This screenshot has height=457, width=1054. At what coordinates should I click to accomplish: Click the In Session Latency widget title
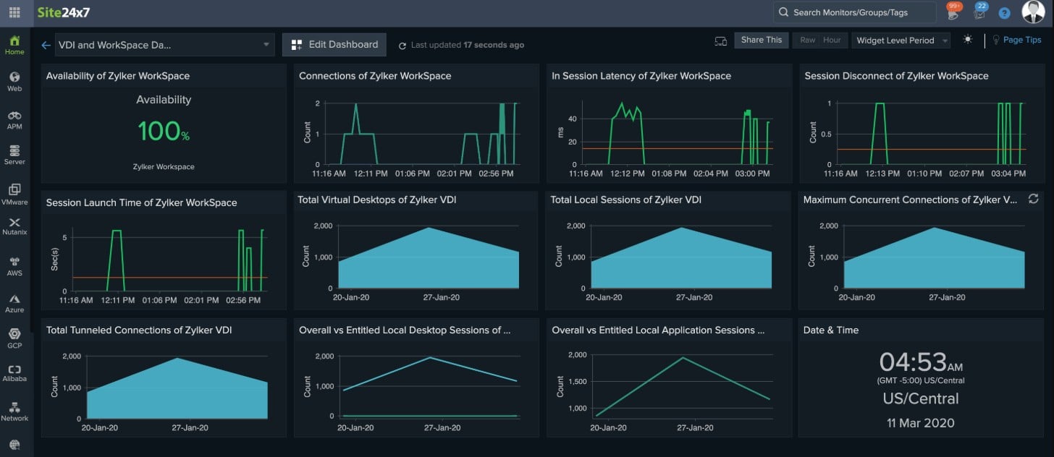[641, 76]
